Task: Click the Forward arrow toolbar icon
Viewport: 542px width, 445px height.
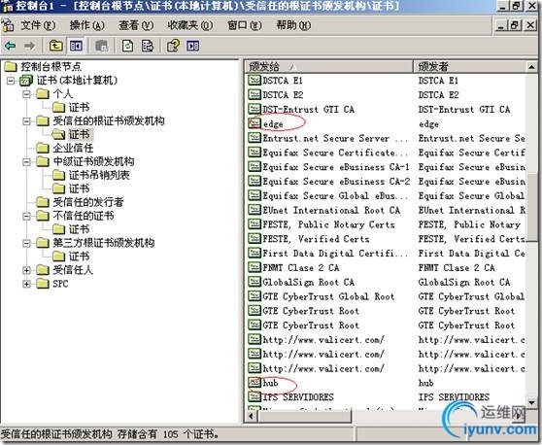Action: click(30, 46)
